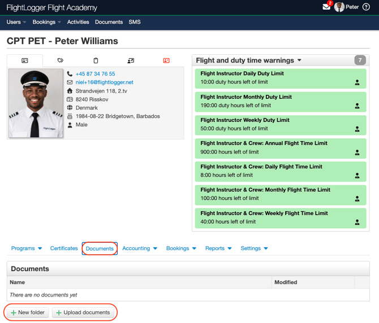Click user icon on Monthly Duty Limit warning
Screen dimensions: 379x323
(357, 106)
